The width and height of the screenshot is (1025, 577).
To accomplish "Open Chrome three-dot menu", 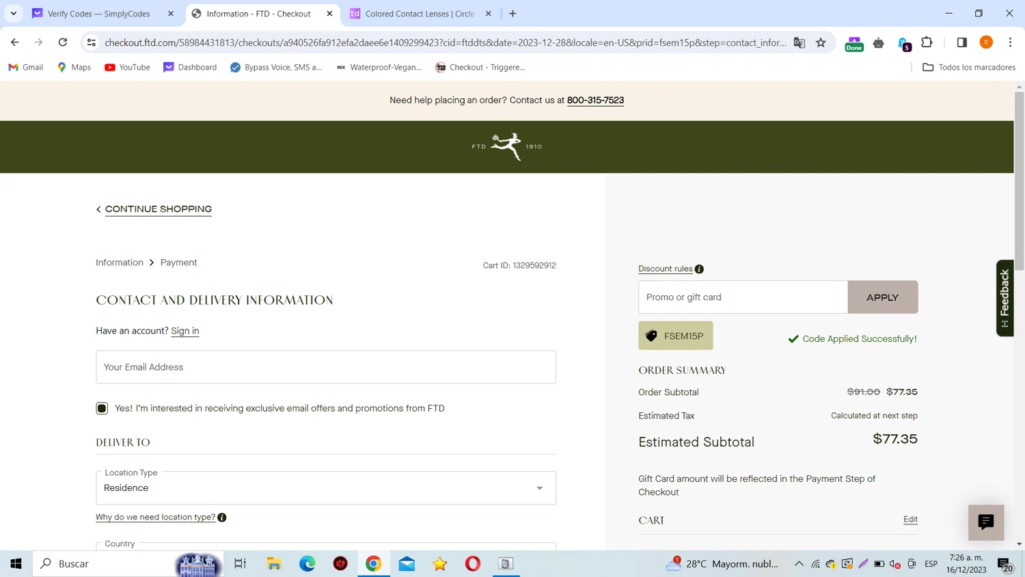I will (x=1010, y=42).
